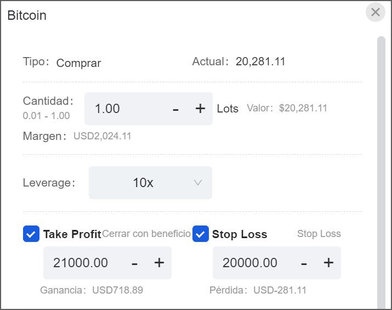The height and width of the screenshot is (310, 392).
Task: Click the dialog's vertical scrollbar
Action: (x=381, y=165)
